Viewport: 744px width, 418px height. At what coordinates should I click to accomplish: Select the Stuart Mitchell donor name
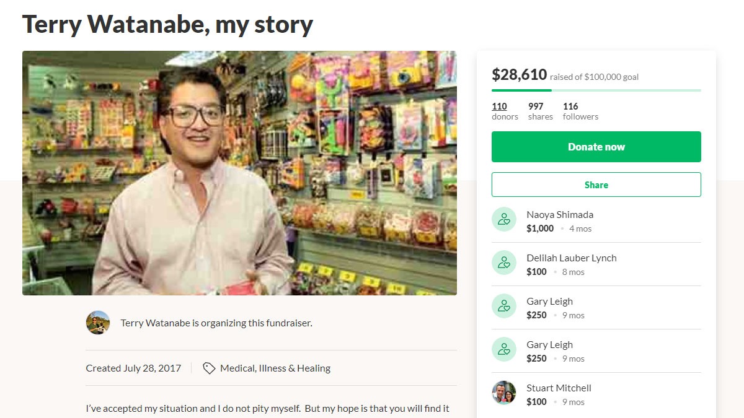coord(559,388)
